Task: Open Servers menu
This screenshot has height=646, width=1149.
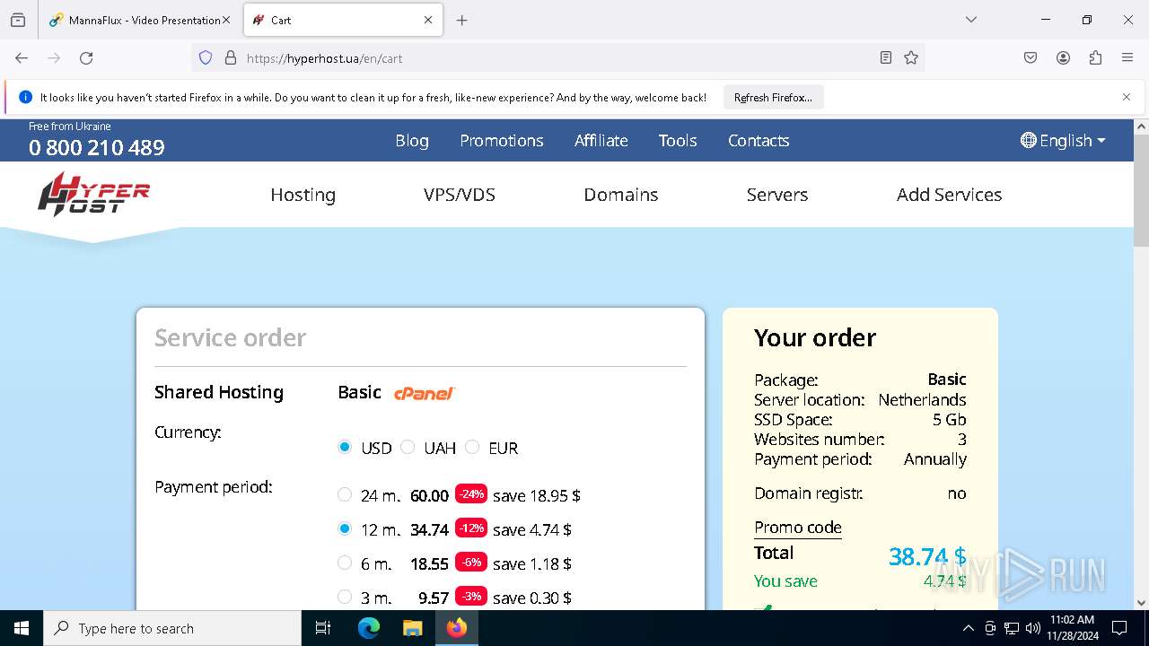Action: (x=777, y=195)
